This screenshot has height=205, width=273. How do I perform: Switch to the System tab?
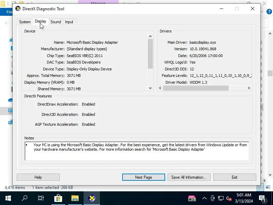[x=25, y=22]
